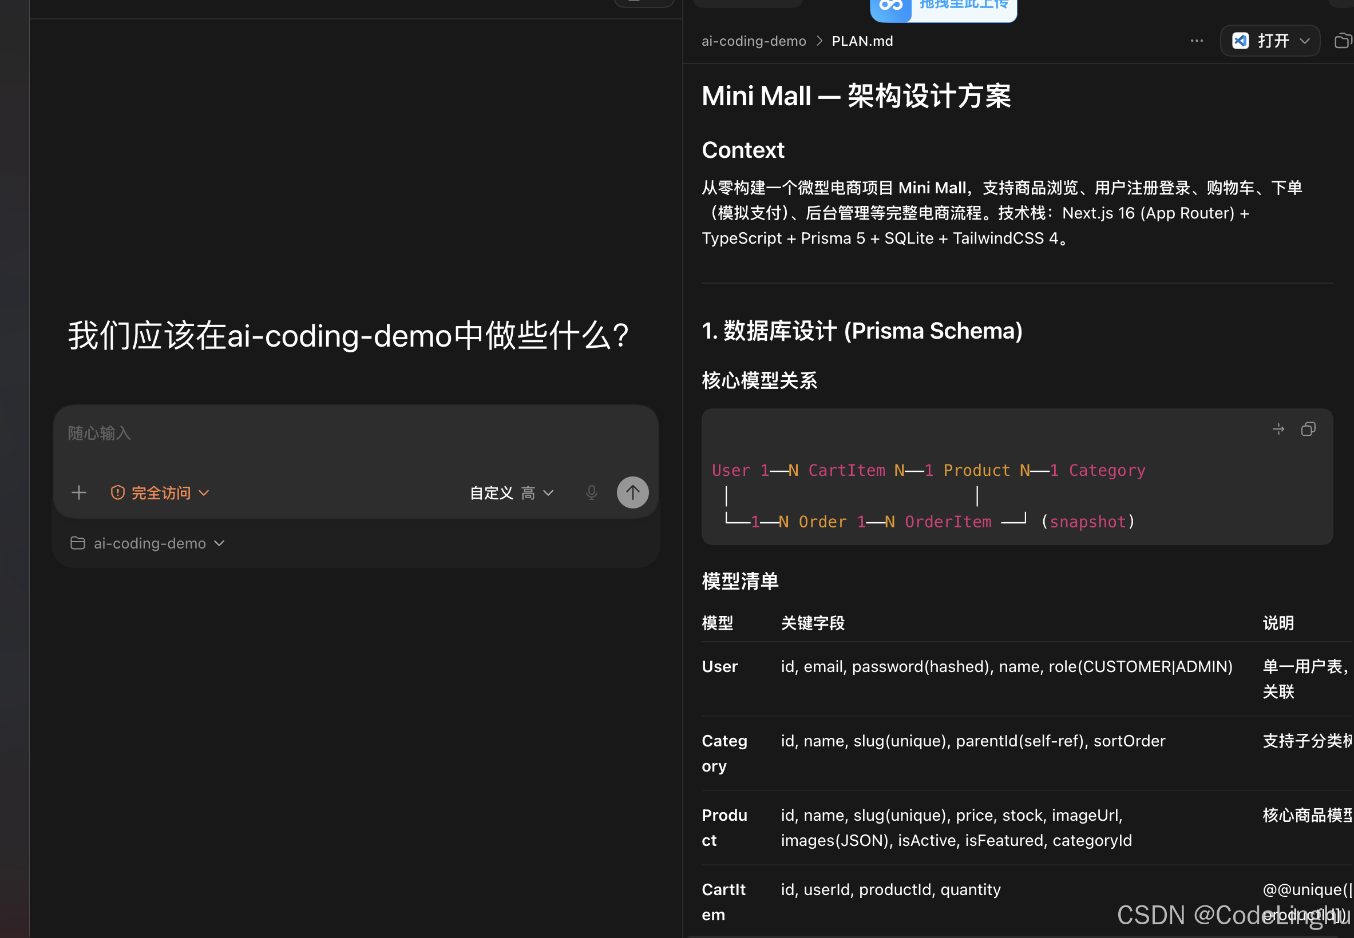Click the 核心模型关系 subheading

[x=759, y=380]
